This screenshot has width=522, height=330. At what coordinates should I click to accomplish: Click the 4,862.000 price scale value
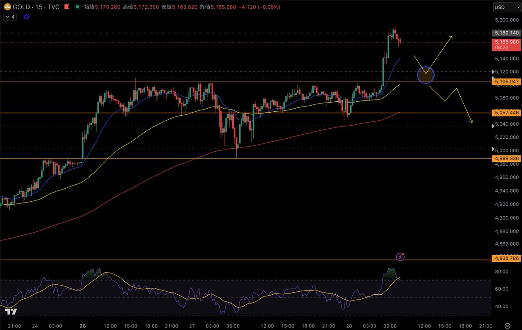click(x=506, y=244)
